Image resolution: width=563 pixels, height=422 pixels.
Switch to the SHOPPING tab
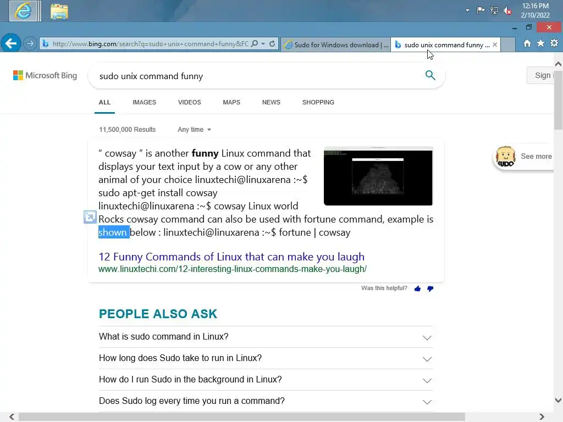click(318, 102)
